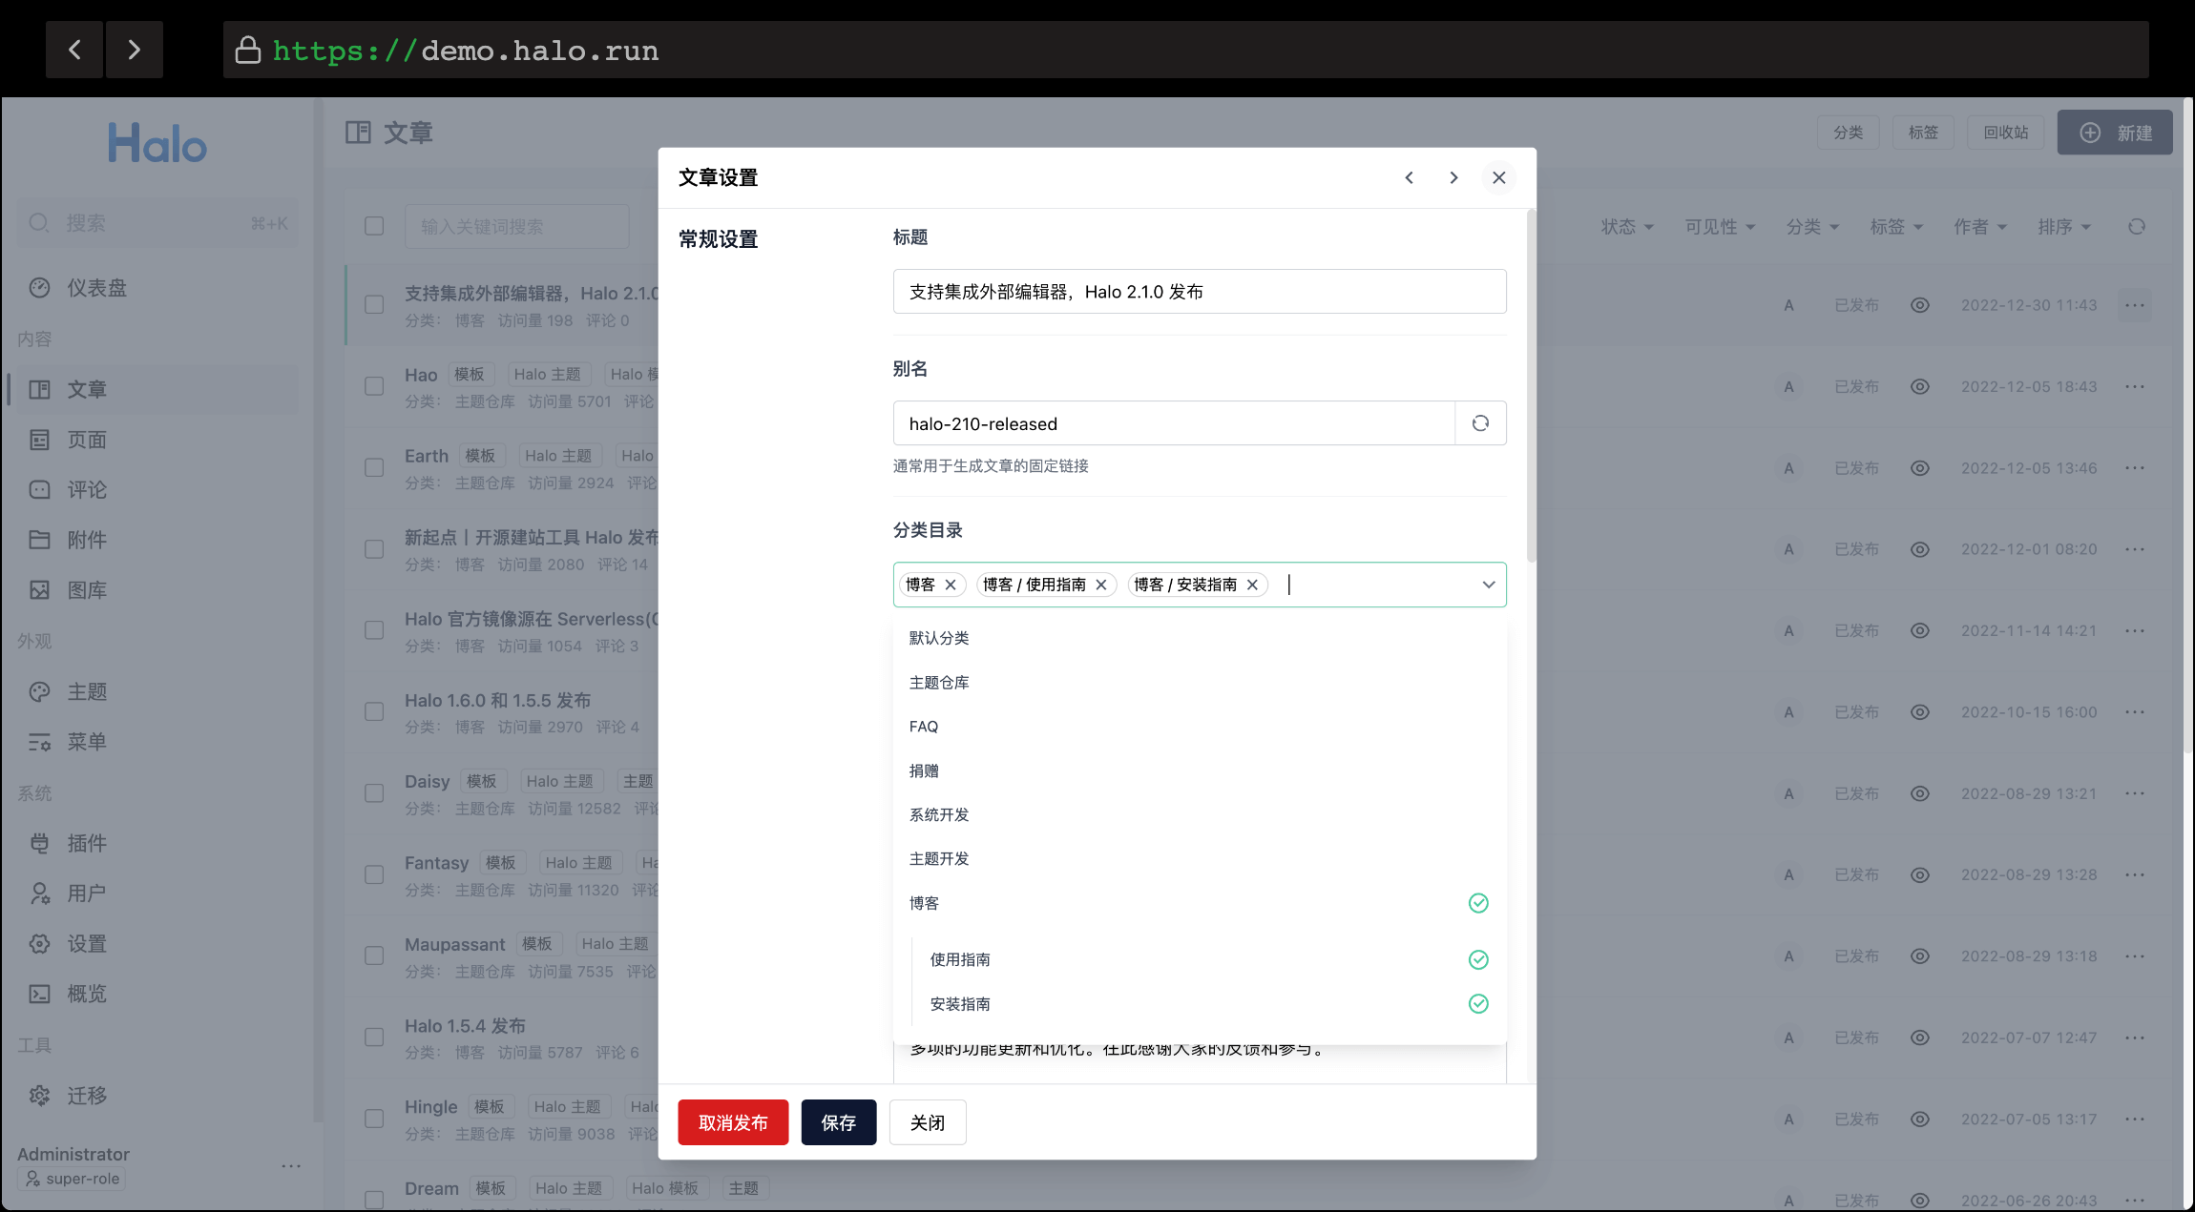Go to previous article in dialog
2195x1212 pixels.
(x=1409, y=178)
